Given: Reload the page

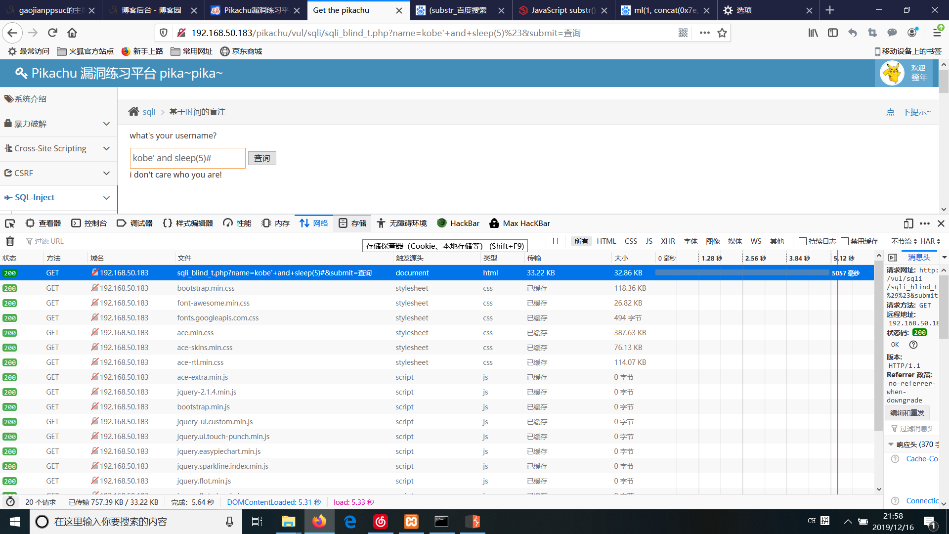Looking at the screenshot, I should click(x=52, y=33).
